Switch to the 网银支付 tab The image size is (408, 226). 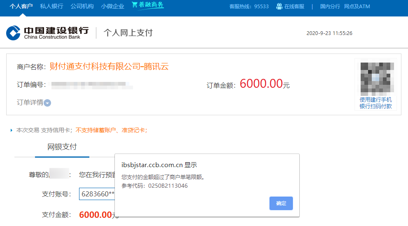click(62, 147)
